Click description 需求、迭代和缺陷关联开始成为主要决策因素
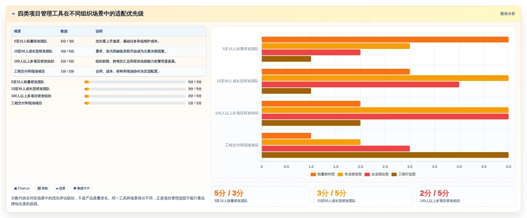Viewport: 527px width, 218px height. (x=131, y=51)
